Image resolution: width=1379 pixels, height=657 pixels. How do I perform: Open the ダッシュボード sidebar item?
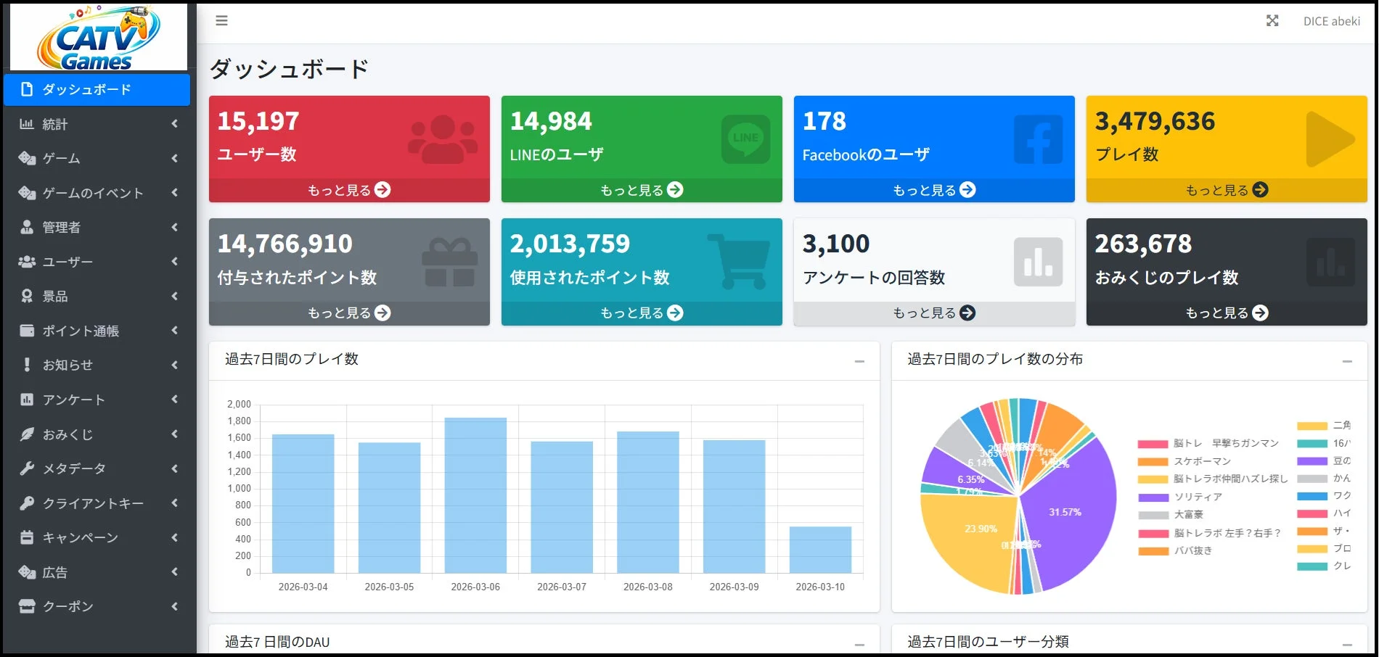coord(97,89)
